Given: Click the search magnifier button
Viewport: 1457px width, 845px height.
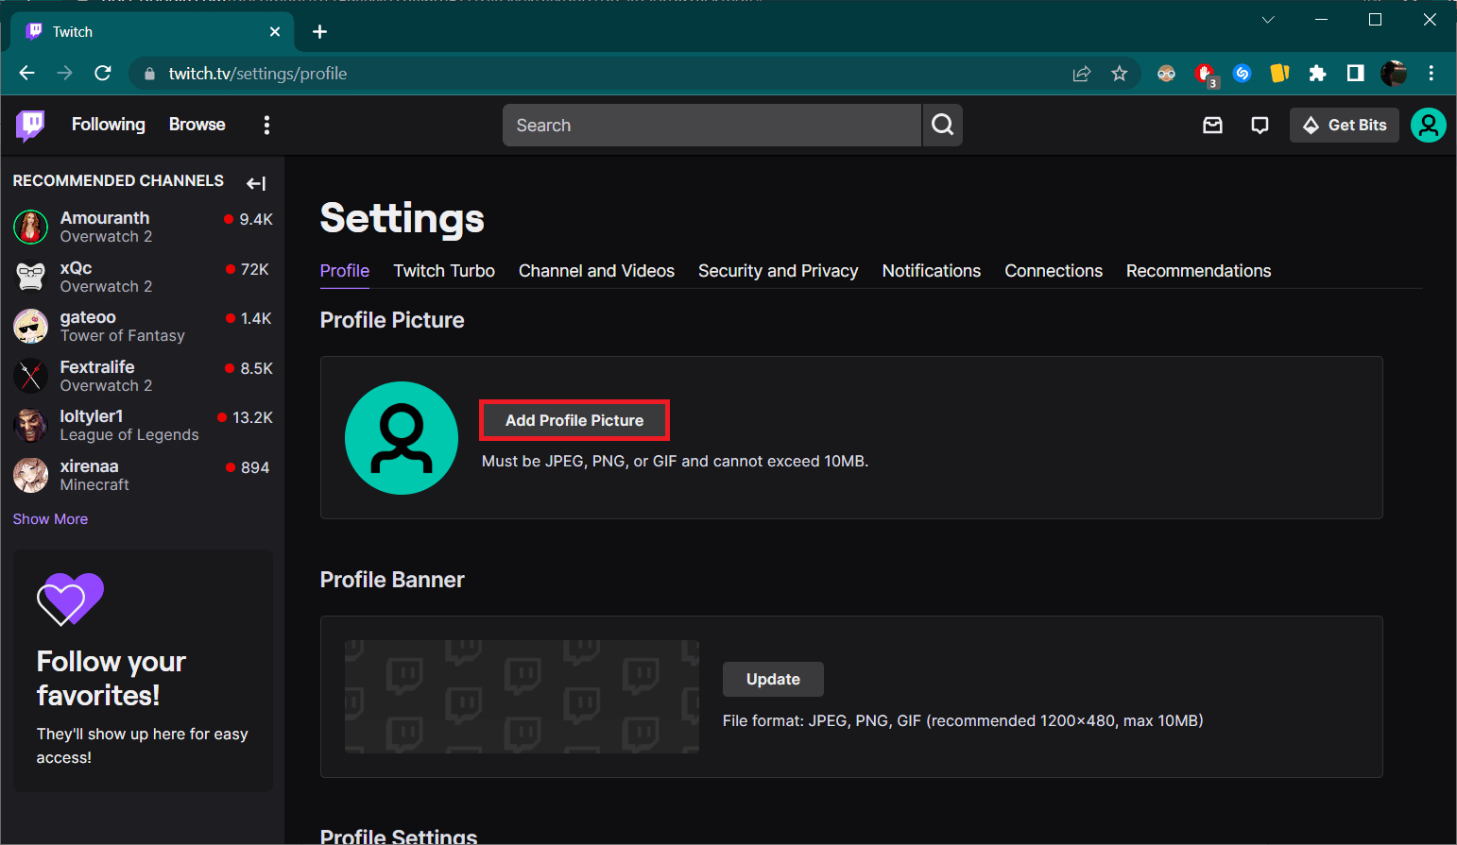Looking at the screenshot, I should (x=942, y=125).
